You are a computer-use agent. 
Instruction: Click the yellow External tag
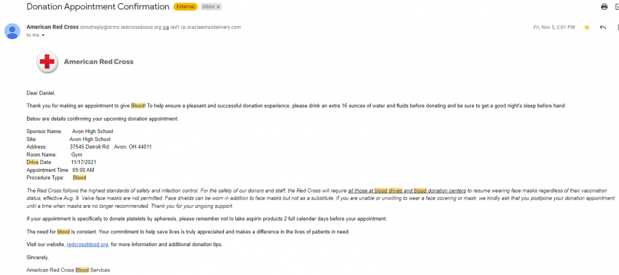point(186,7)
